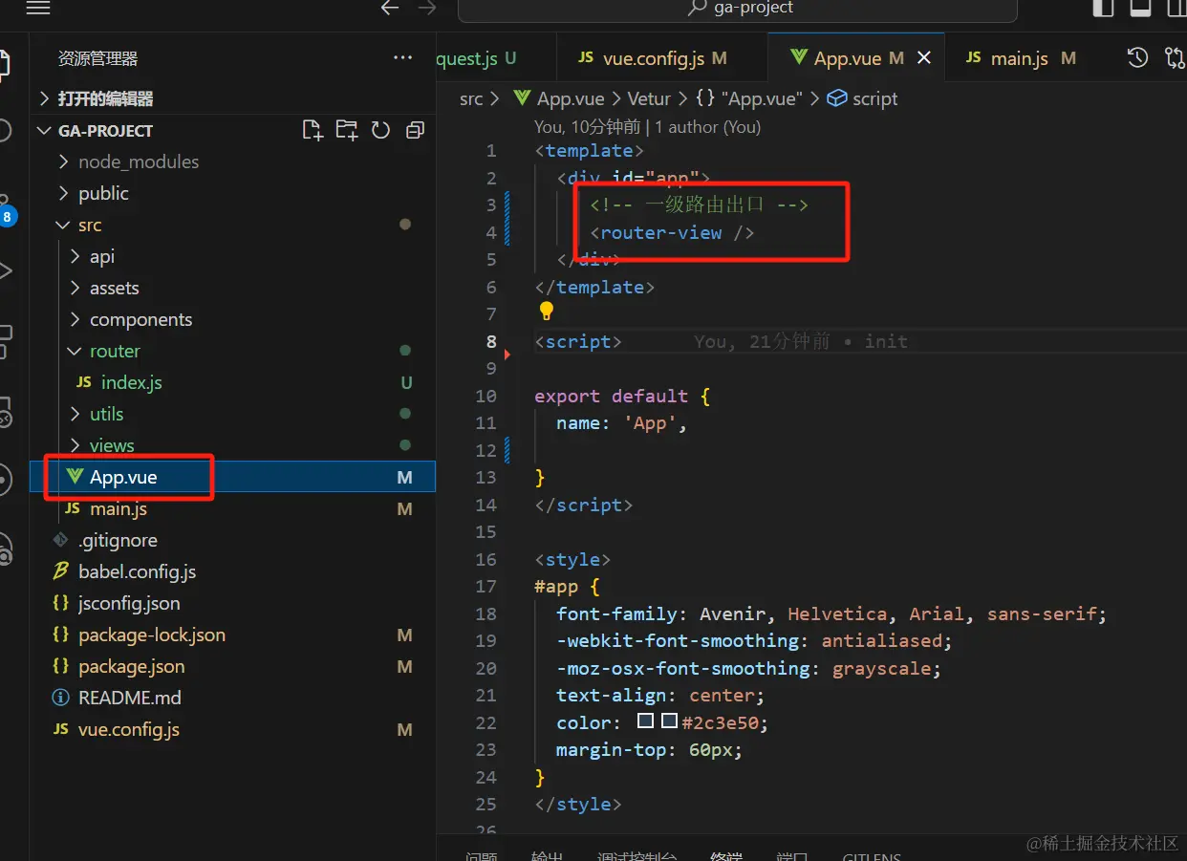Screen dimensions: 1187x861
Task: Open index.js in router folder
Action: coord(131,382)
